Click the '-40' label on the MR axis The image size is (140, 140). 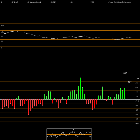(137, 110)
